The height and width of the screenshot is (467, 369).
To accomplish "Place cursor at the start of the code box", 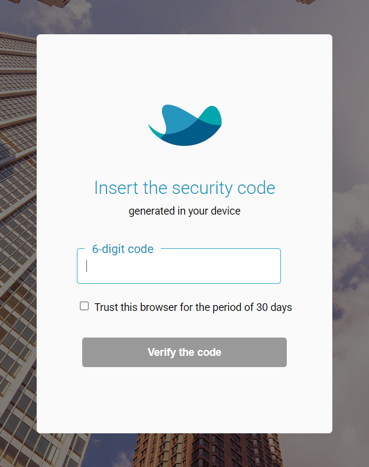I will [x=87, y=266].
